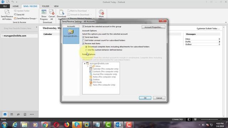Check the Inbox folder checkbox in tree
The image size is (228, 128).
click(x=91, y=66)
